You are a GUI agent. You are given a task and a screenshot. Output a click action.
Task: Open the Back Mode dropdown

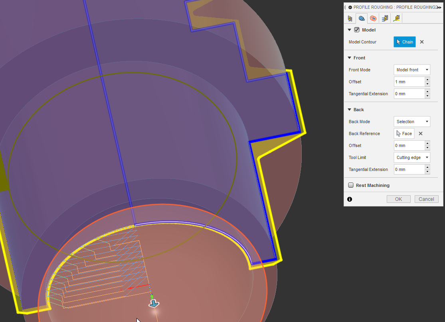pos(412,122)
